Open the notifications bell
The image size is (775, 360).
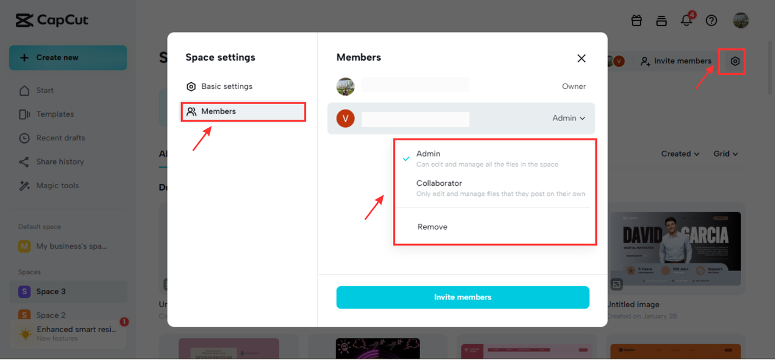686,21
